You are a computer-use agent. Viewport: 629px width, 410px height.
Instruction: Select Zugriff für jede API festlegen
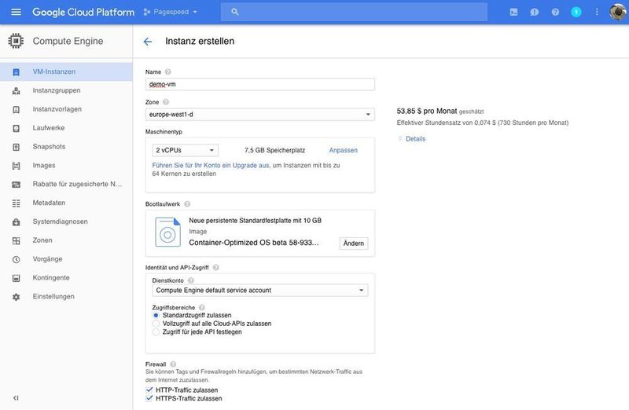pos(156,331)
